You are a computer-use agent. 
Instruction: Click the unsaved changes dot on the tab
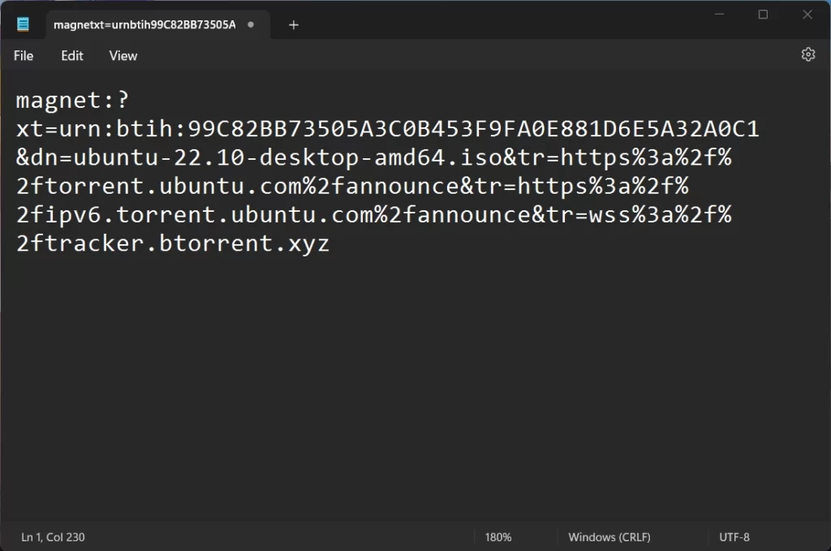(x=251, y=24)
